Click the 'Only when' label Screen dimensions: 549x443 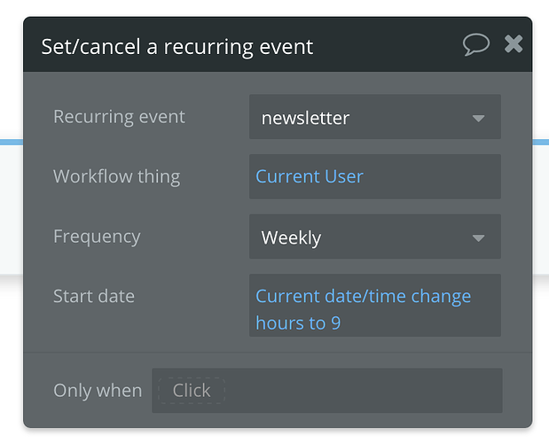point(98,391)
